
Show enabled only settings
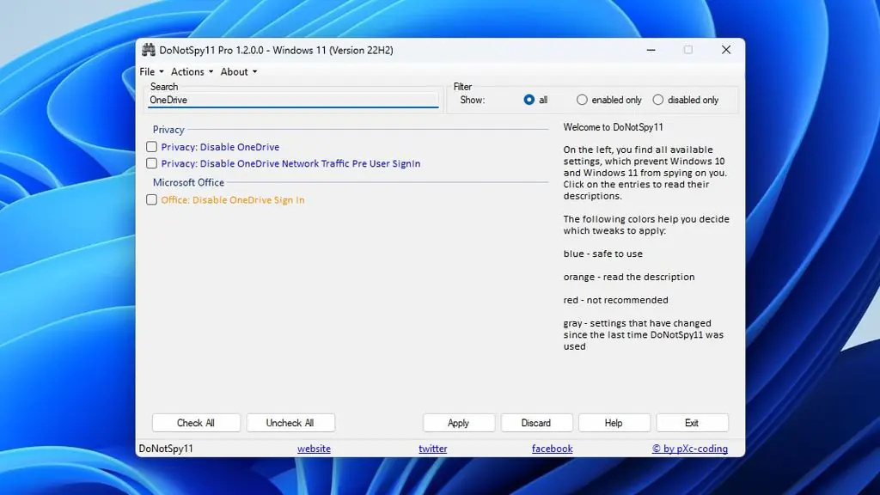pos(582,101)
